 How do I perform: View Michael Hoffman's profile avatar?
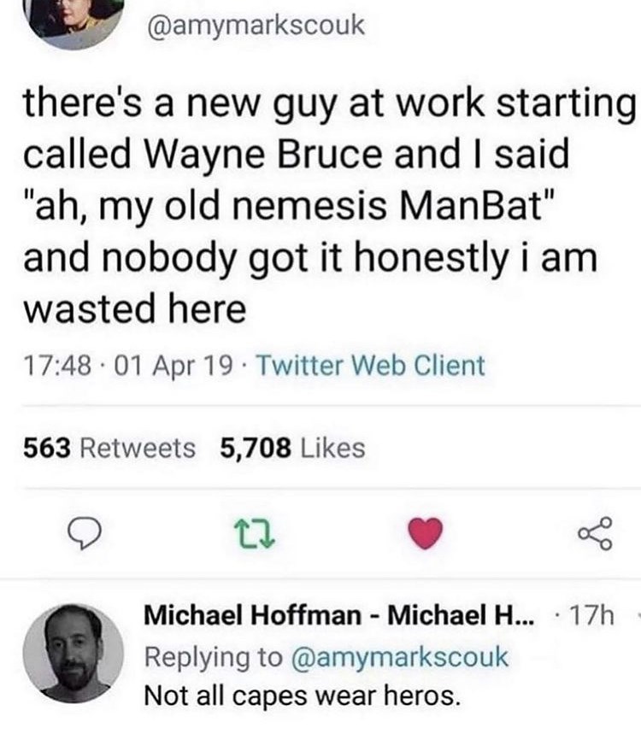coord(73,653)
